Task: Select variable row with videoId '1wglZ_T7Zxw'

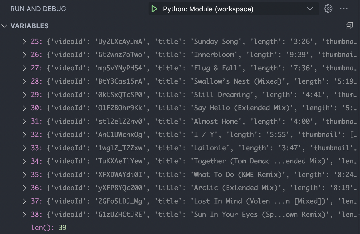Action: [179, 148]
